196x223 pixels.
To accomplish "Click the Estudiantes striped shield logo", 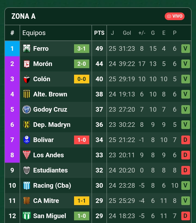I will pyautogui.click(x=27, y=170).
